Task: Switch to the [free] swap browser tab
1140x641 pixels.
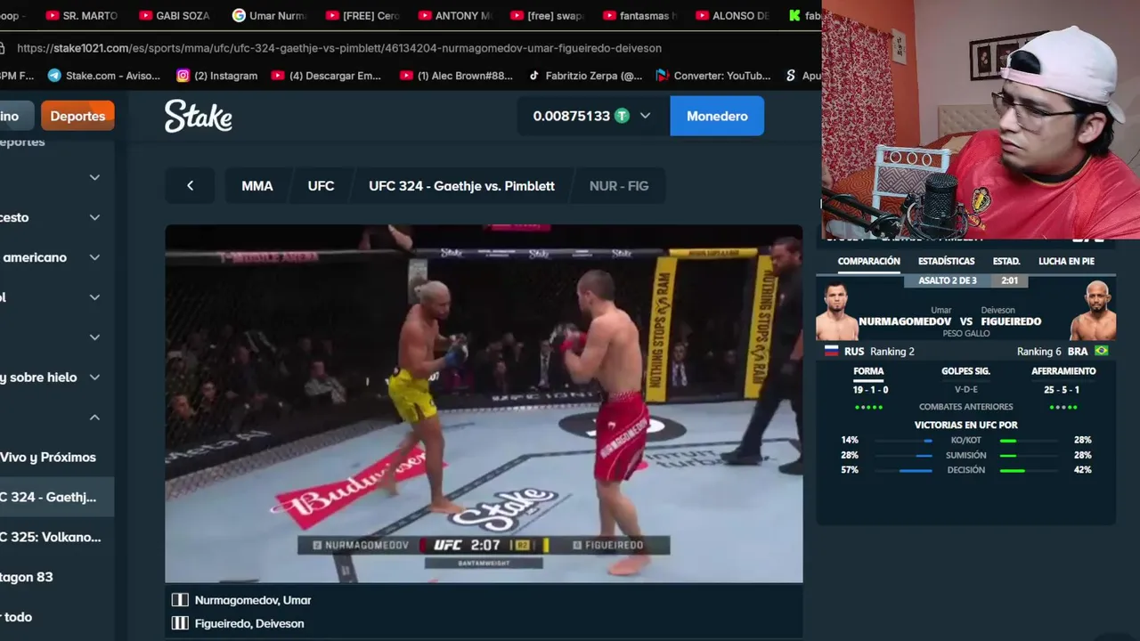Action: coord(547,15)
